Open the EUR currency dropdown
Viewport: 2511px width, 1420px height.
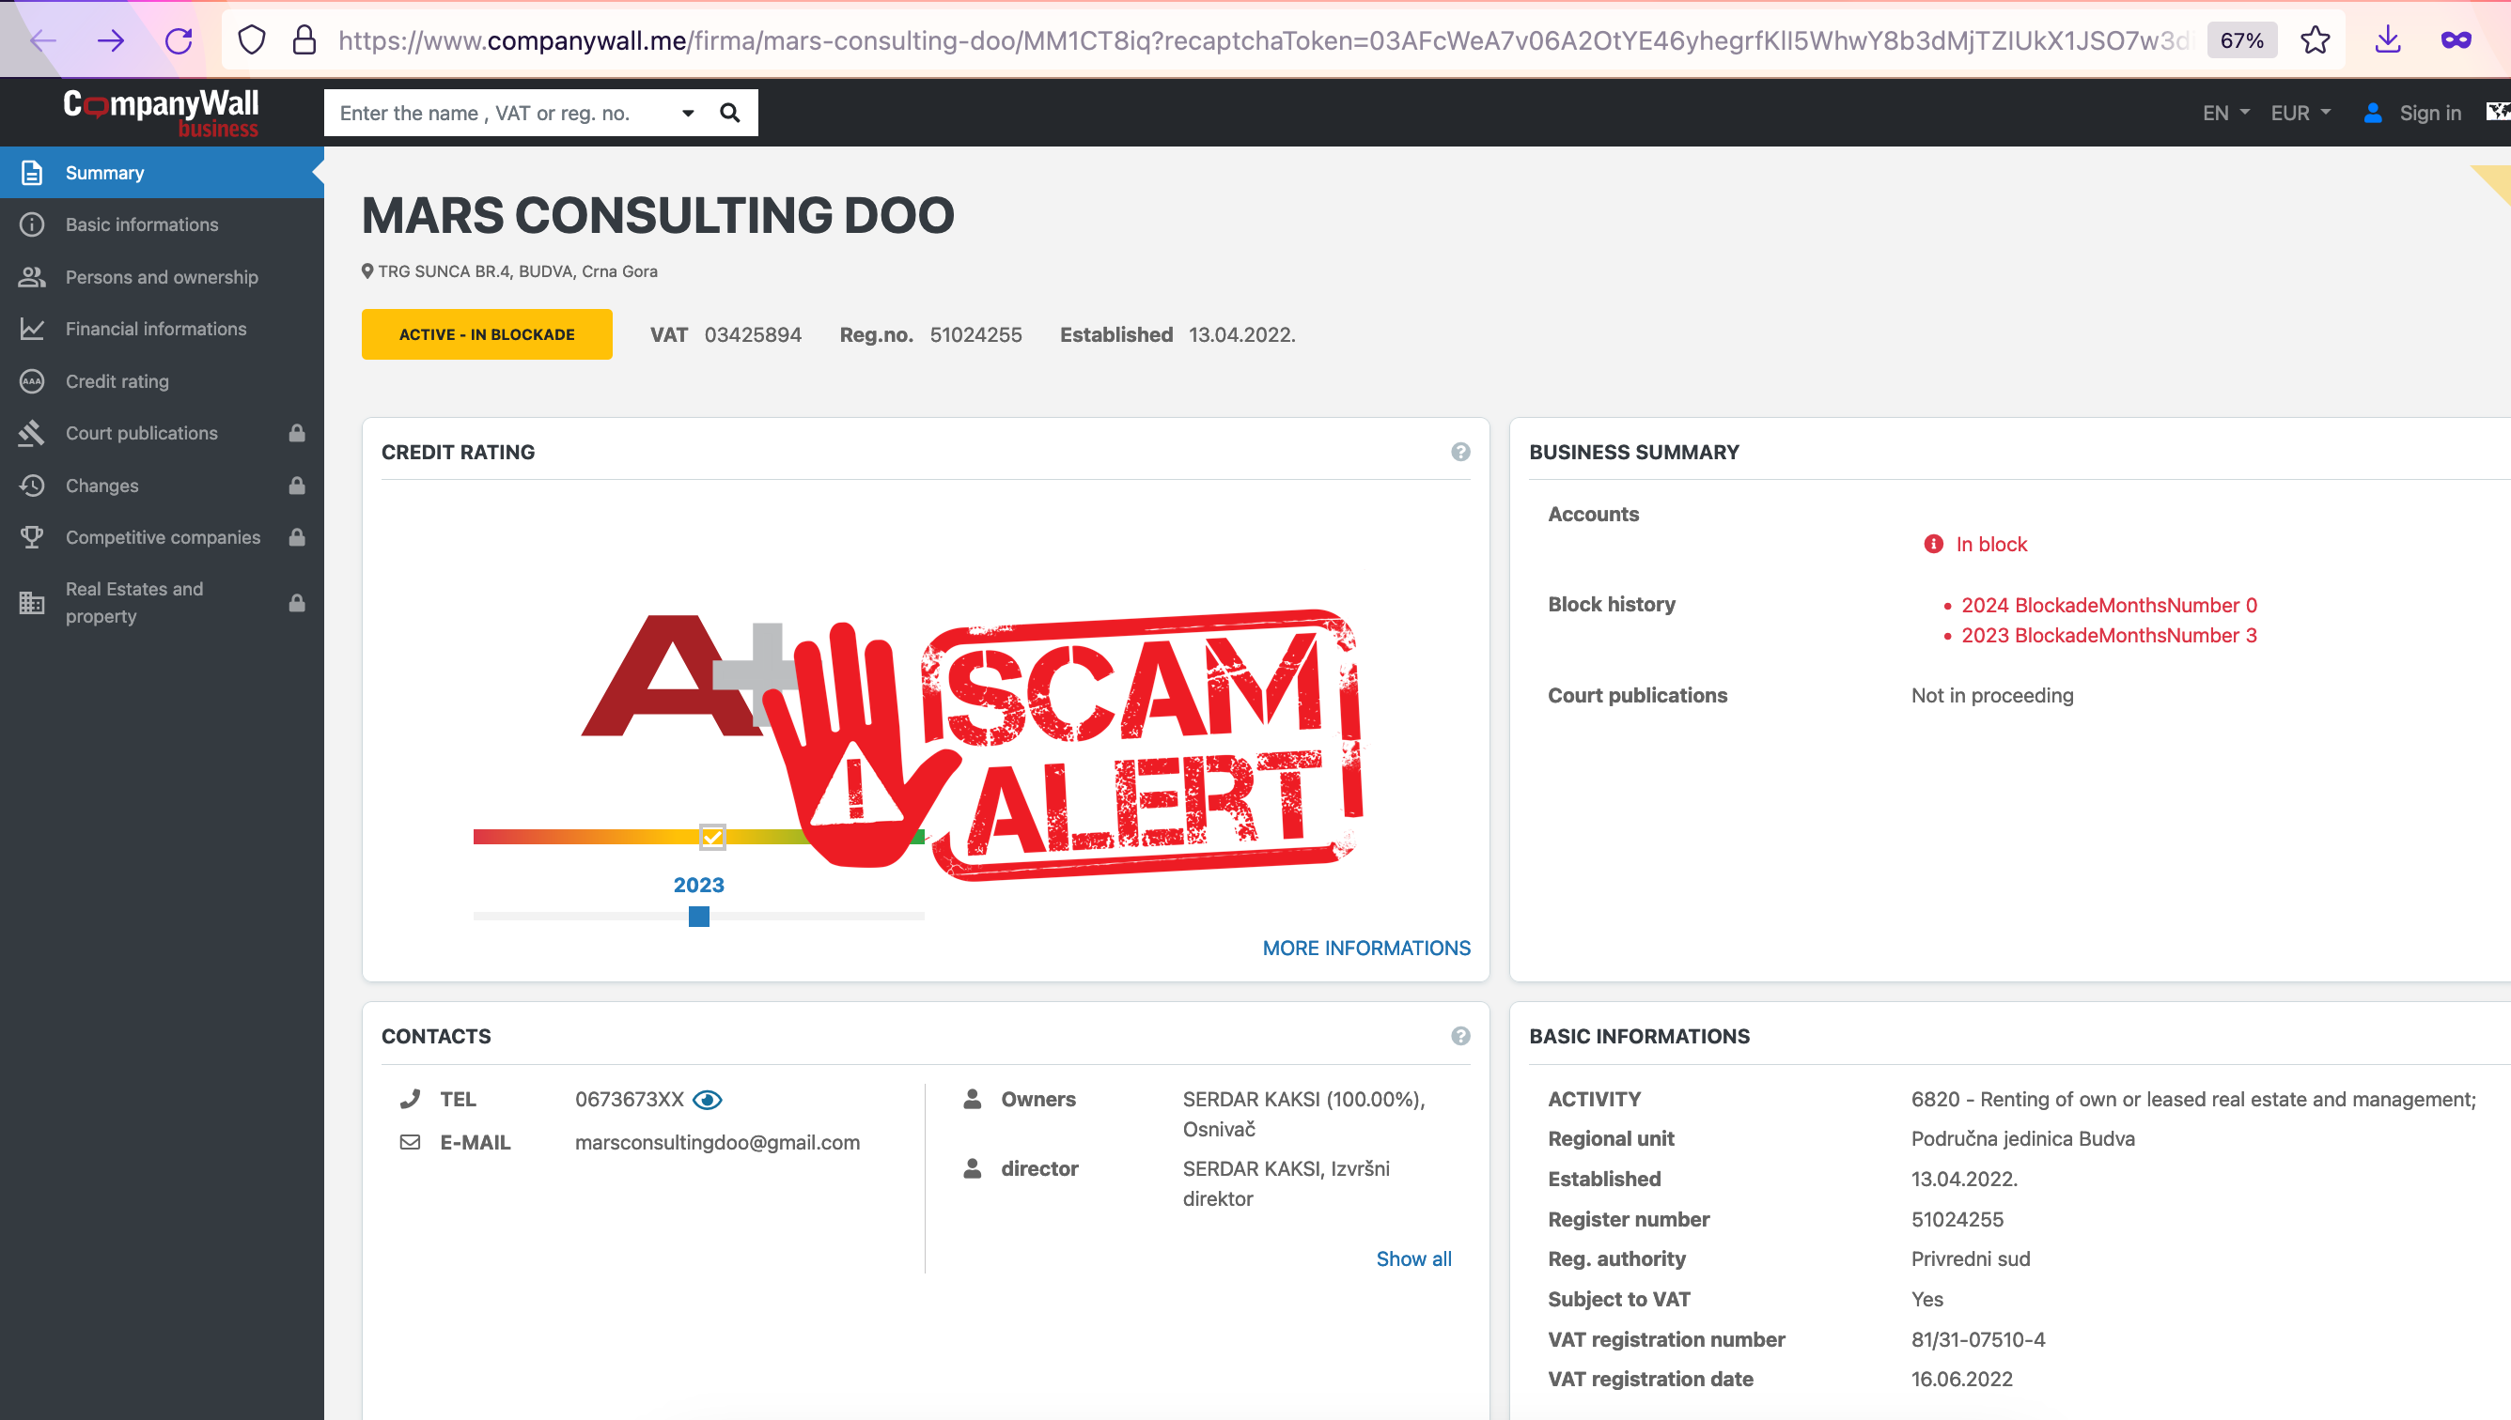point(2300,113)
